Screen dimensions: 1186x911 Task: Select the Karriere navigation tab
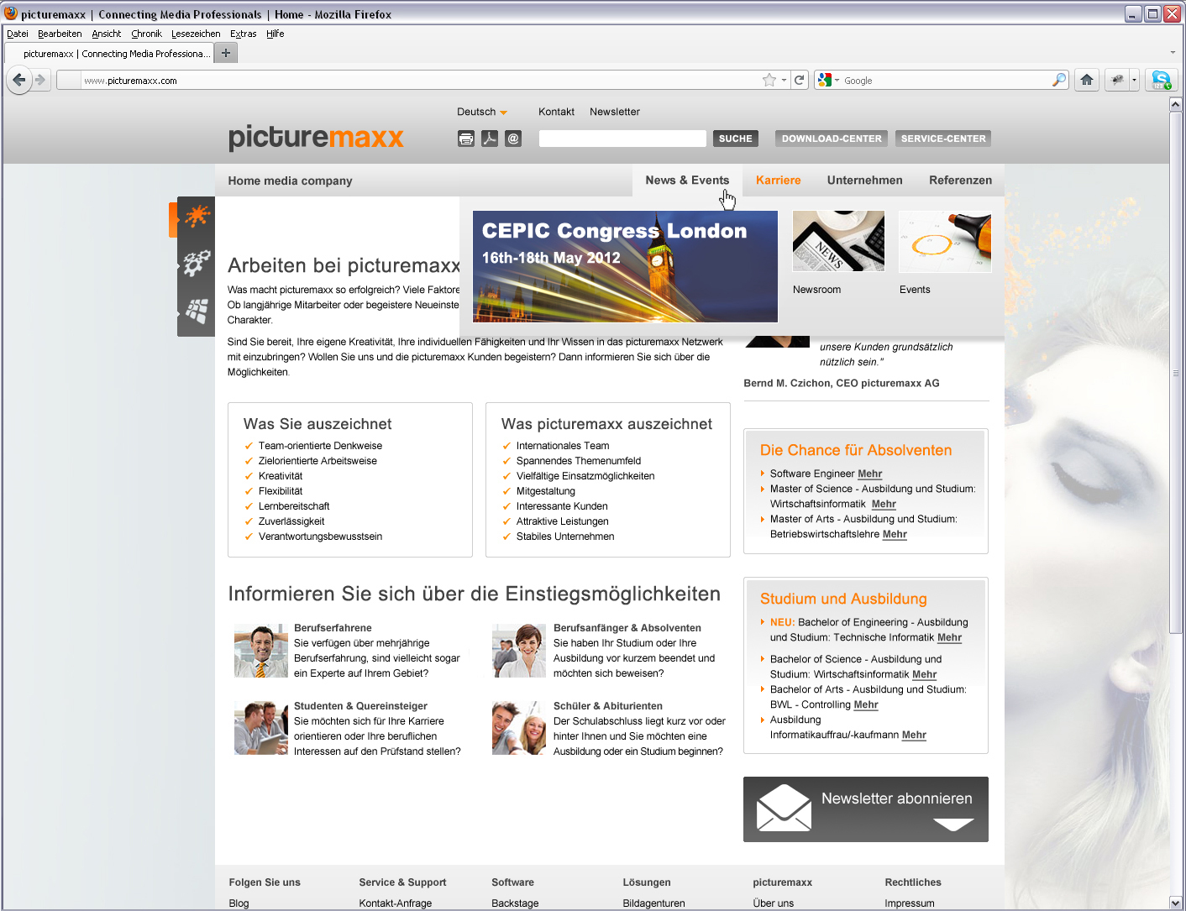[778, 181]
